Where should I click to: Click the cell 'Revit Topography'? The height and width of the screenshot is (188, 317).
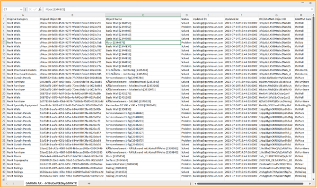point(23,160)
